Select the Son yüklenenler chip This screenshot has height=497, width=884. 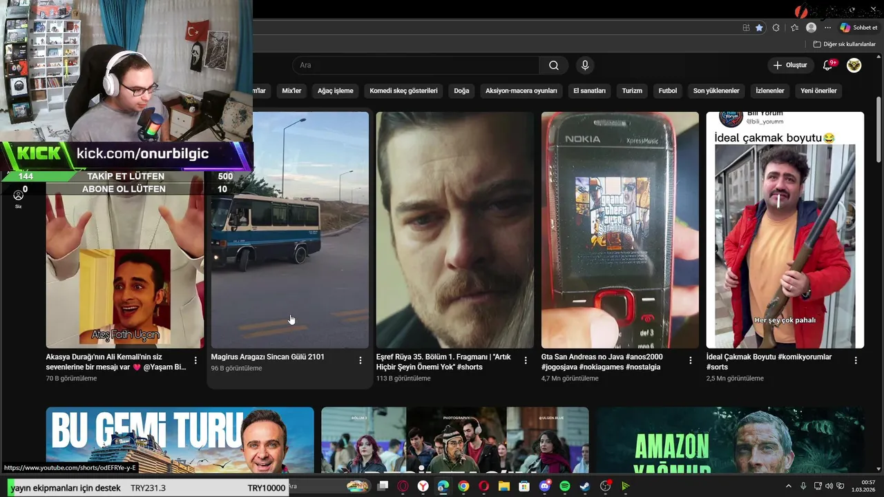point(716,90)
